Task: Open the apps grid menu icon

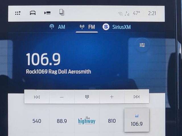Action: click(18, 13)
